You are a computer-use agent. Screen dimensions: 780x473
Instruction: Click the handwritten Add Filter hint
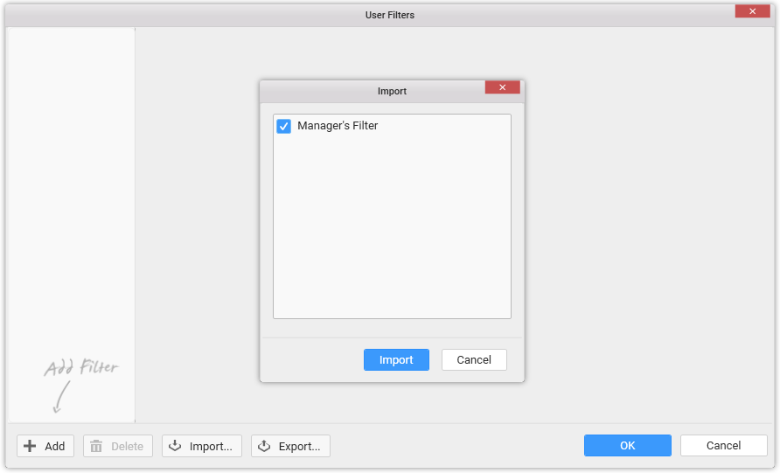(x=80, y=368)
